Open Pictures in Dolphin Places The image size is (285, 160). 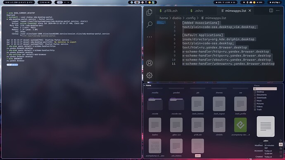(x=259, y=104)
